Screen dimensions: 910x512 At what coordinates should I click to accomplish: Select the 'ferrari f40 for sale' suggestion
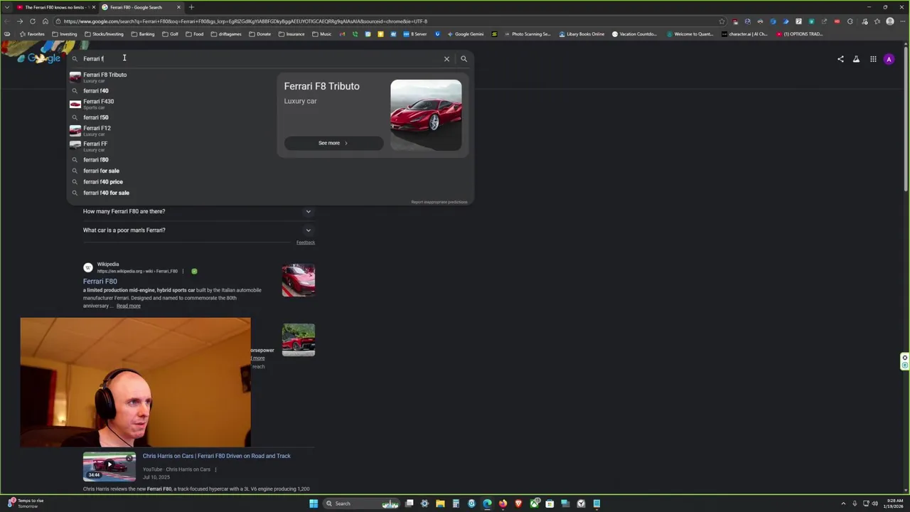tap(171, 193)
